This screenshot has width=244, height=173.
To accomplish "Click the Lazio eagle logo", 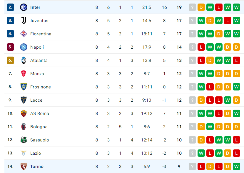I will [24, 153].
